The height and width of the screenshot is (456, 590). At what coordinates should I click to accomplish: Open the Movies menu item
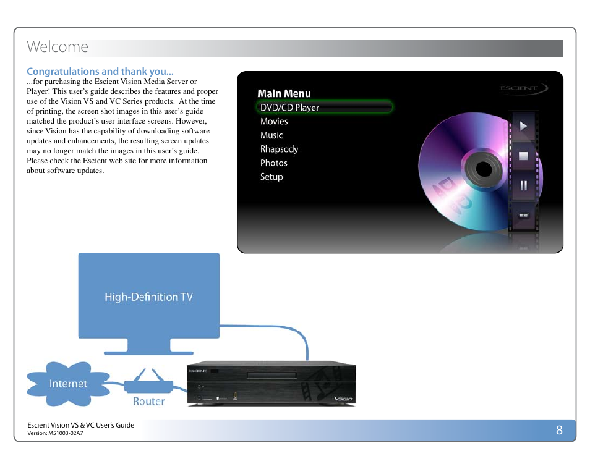point(274,122)
